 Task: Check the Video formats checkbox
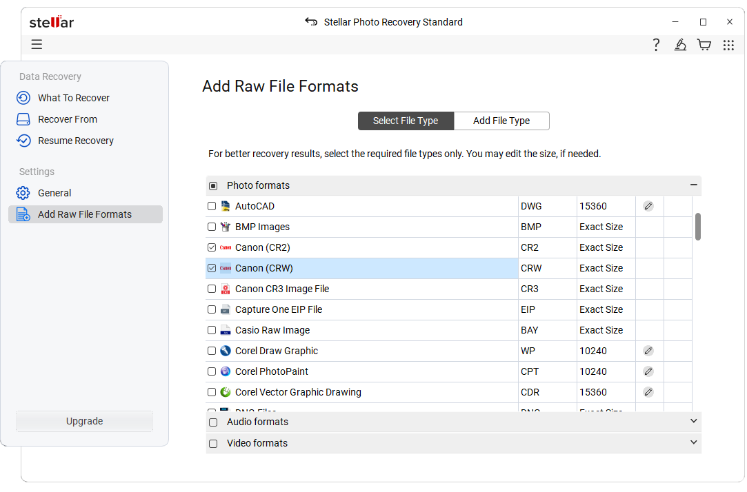[213, 444]
